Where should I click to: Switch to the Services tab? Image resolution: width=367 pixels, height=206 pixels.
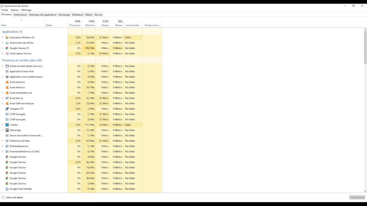[x=98, y=15]
